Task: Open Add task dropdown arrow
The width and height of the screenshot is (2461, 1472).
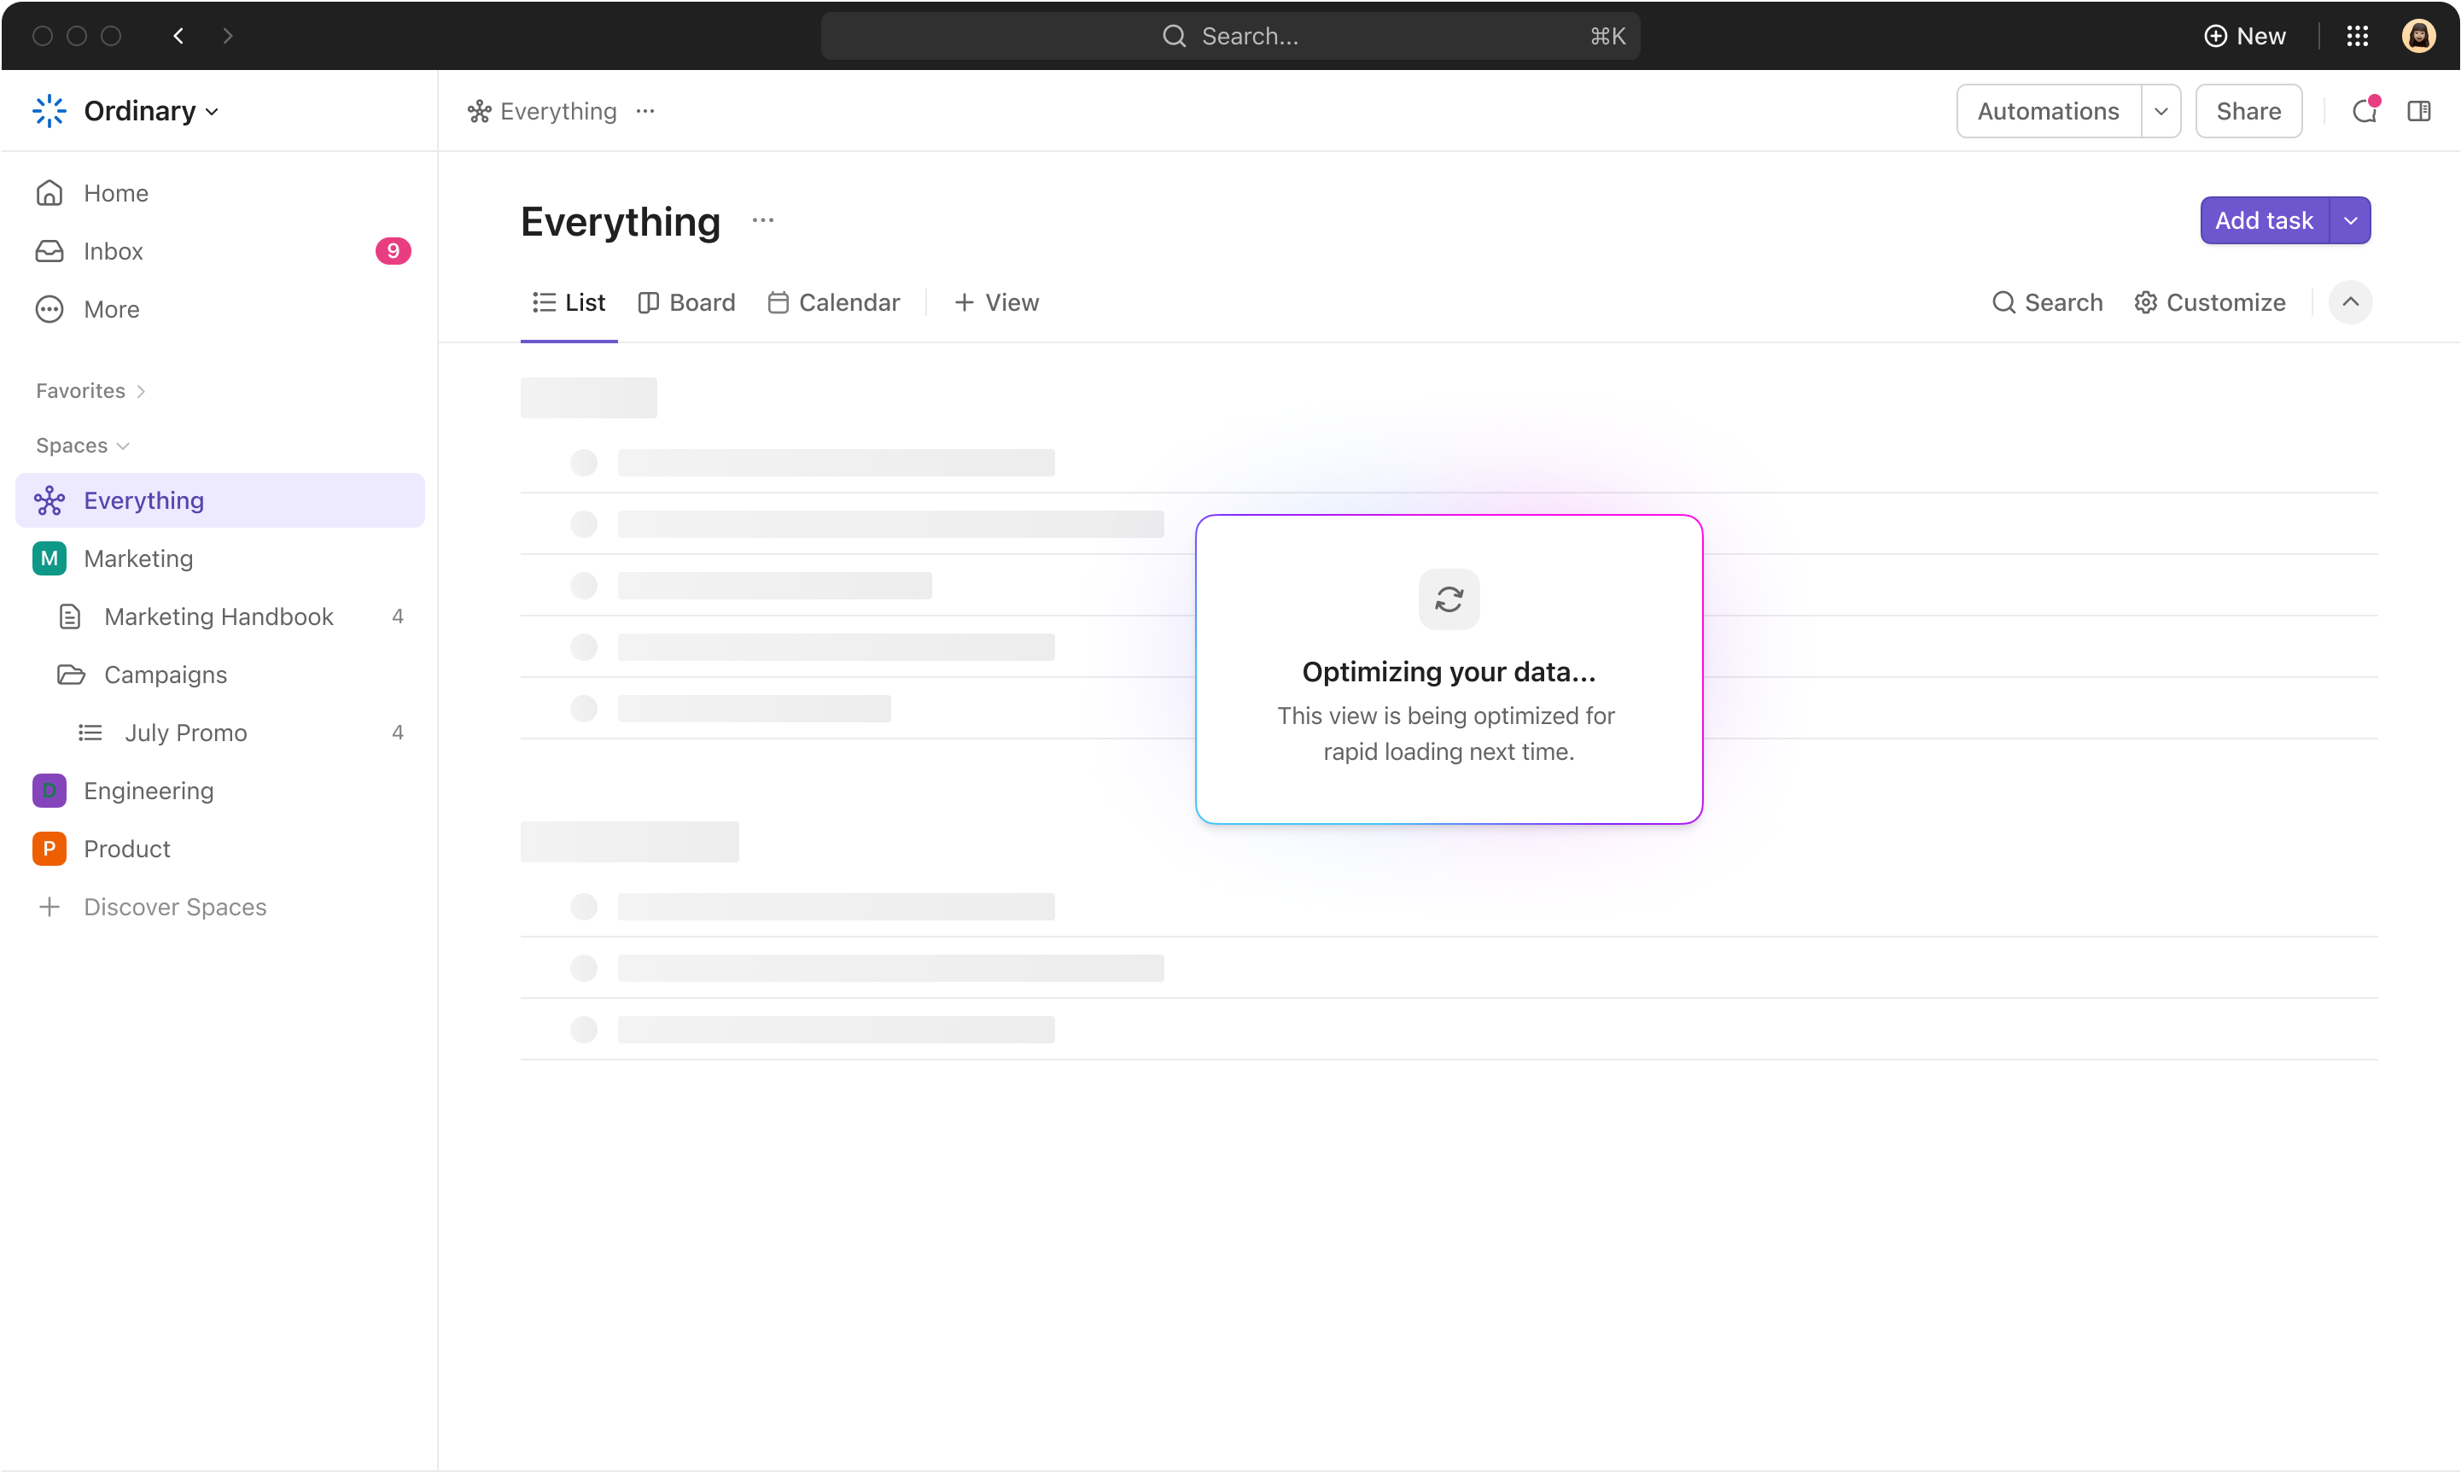Action: (x=2350, y=220)
